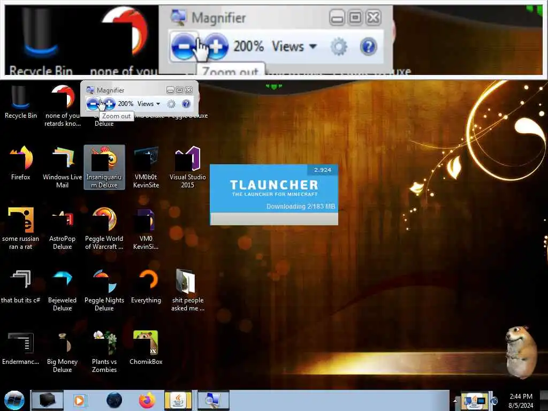This screenshot has width=548, height=411.
Task: Close the small Magnifier window
Action: pyautogui.click(x=188, y=90)
